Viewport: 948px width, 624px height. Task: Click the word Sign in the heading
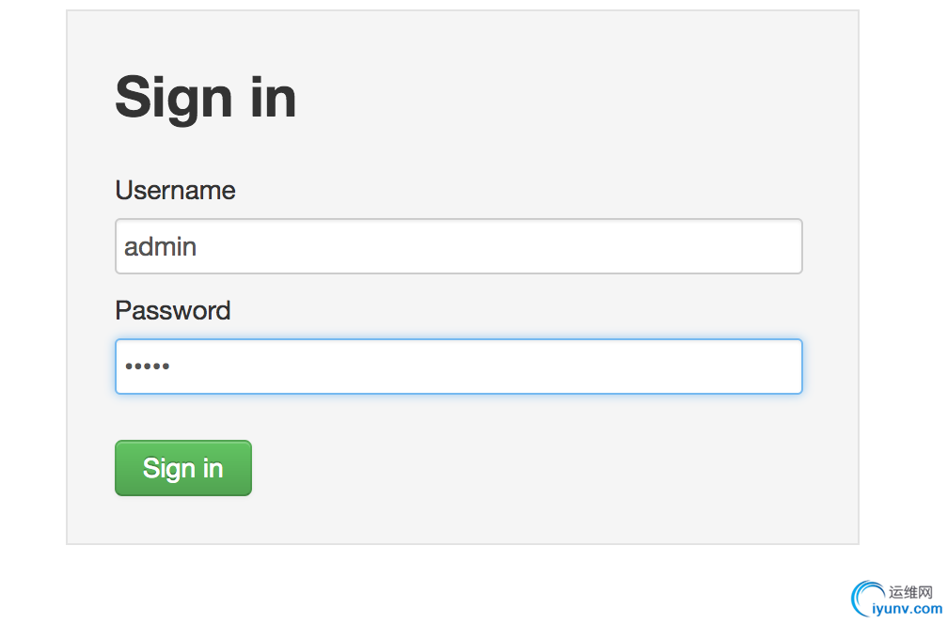(173, 98)
